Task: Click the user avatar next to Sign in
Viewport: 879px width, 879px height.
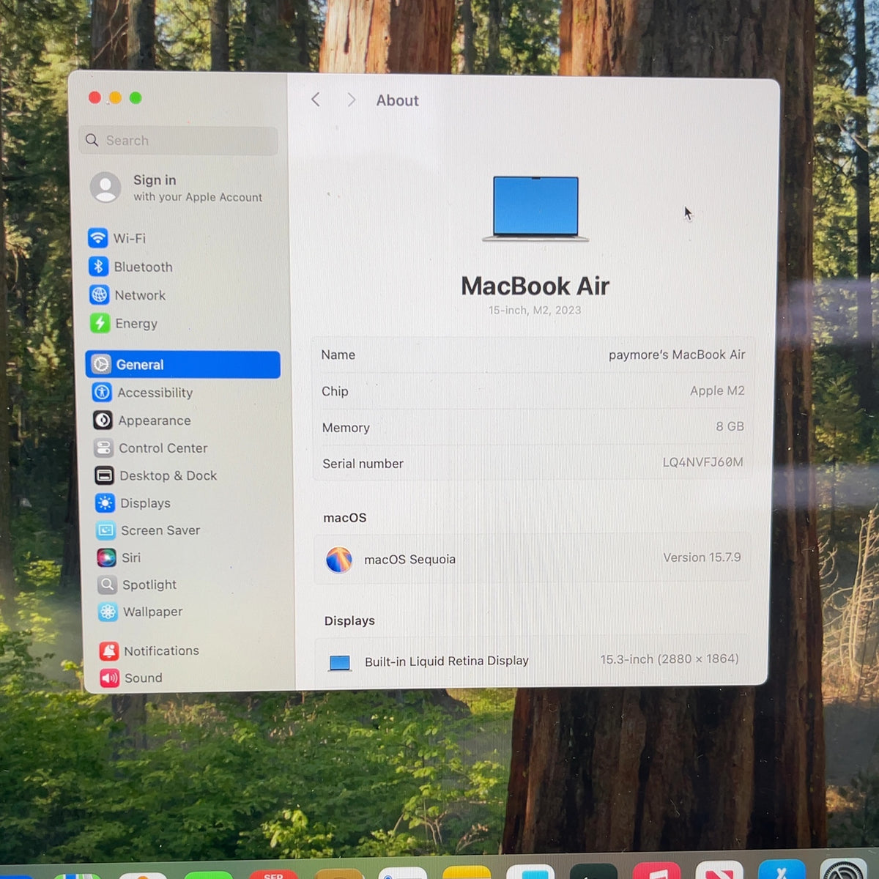Action: point(105,188)
